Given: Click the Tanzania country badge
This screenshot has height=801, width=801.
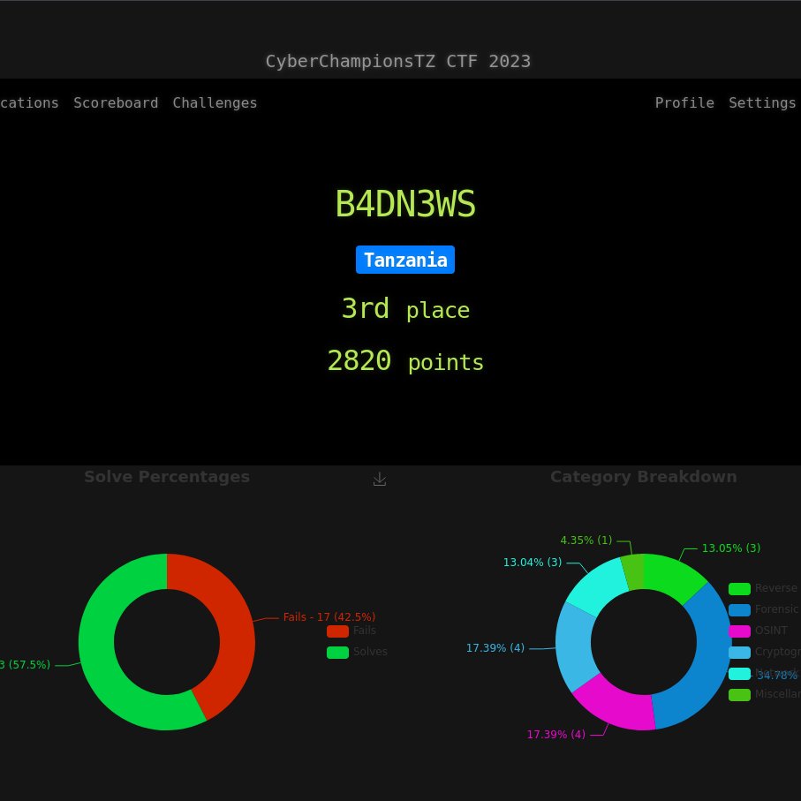Looking at the screenshot, I should point(405,260).
